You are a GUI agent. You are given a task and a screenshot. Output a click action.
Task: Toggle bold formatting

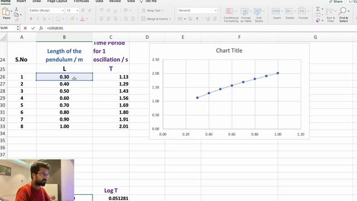[31, 19]
